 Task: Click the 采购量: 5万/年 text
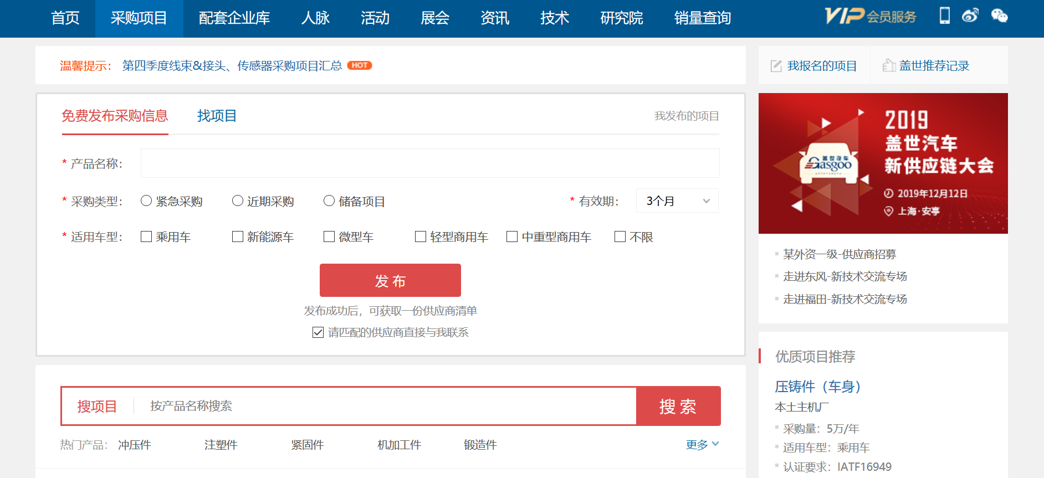tap(821, 429)
